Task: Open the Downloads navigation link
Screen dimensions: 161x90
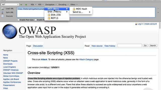Action: [8, 64]
